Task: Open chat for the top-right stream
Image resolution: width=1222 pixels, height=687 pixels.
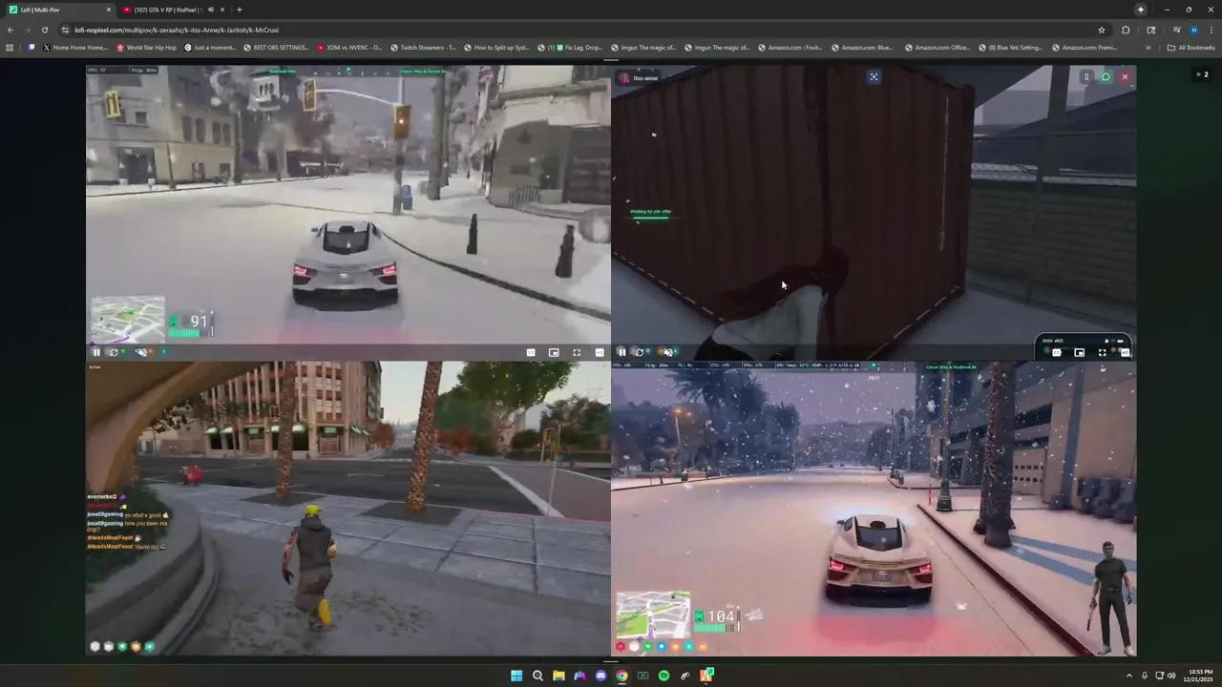Action: (x=1106, y=76)
